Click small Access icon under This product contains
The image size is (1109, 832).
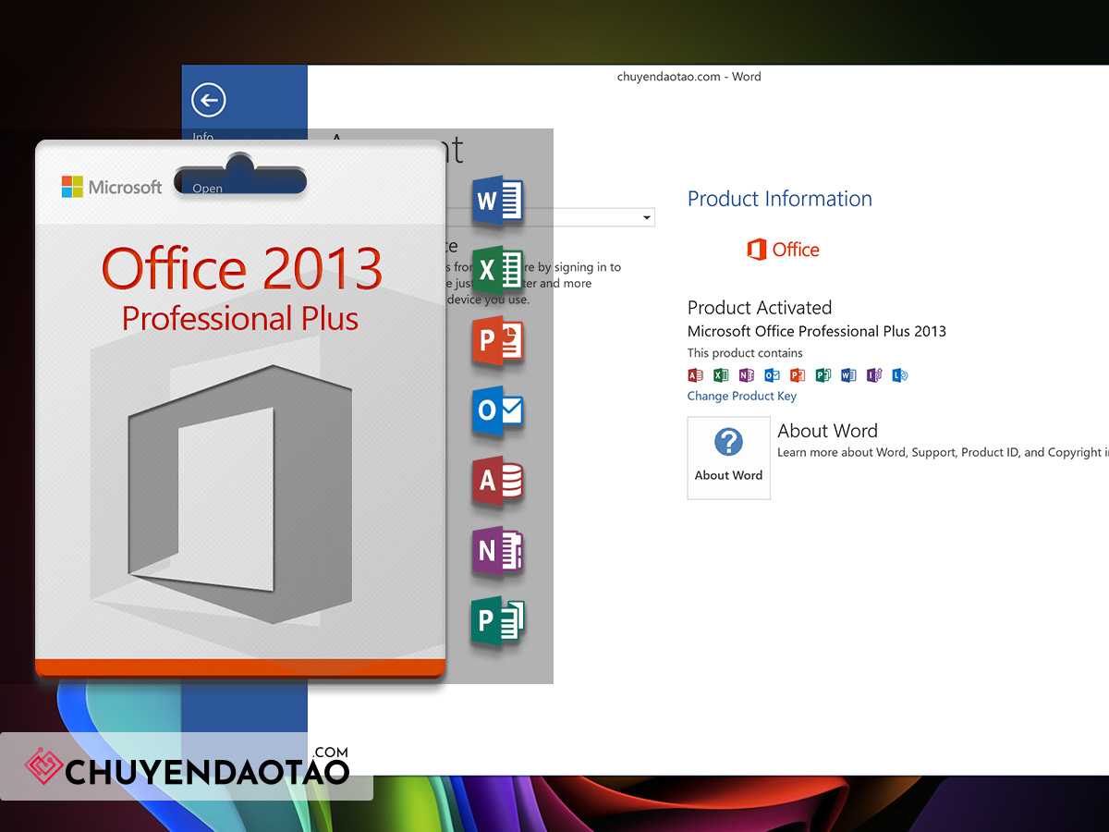pos(695,375)
